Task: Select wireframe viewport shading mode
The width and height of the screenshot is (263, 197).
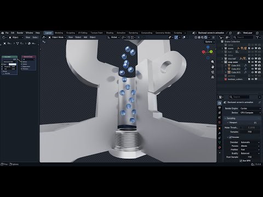Action: [196, 37]
